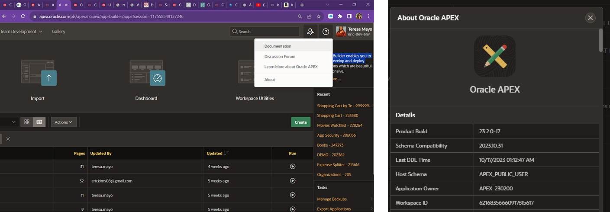The image size is (610, 212).
Task: Open recent app Expense Splitter - 215616
Action: (338, 164)
